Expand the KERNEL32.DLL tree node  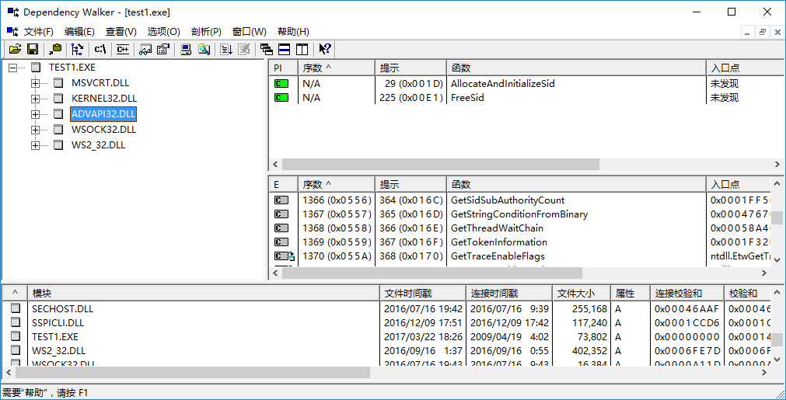click(x=35, y=99)
